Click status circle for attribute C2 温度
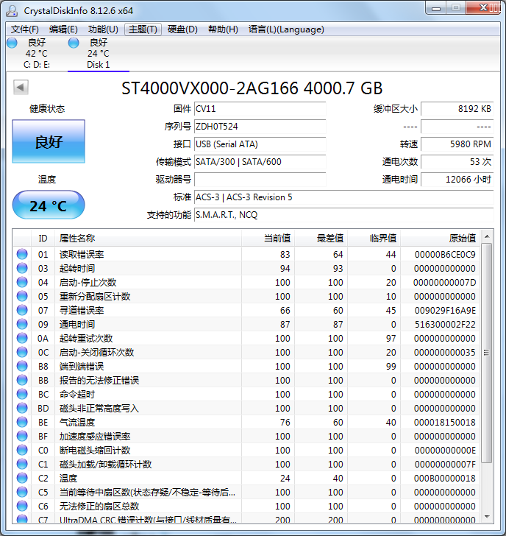This screenshot has width=506, height=536. tap(22, 479)
